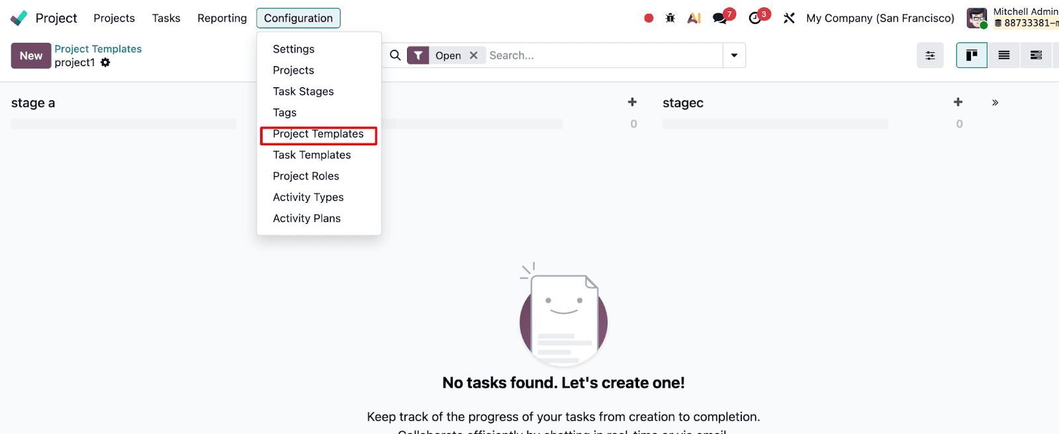Open the company switcher My Company (San Francisco)

[x=880, y=18]
